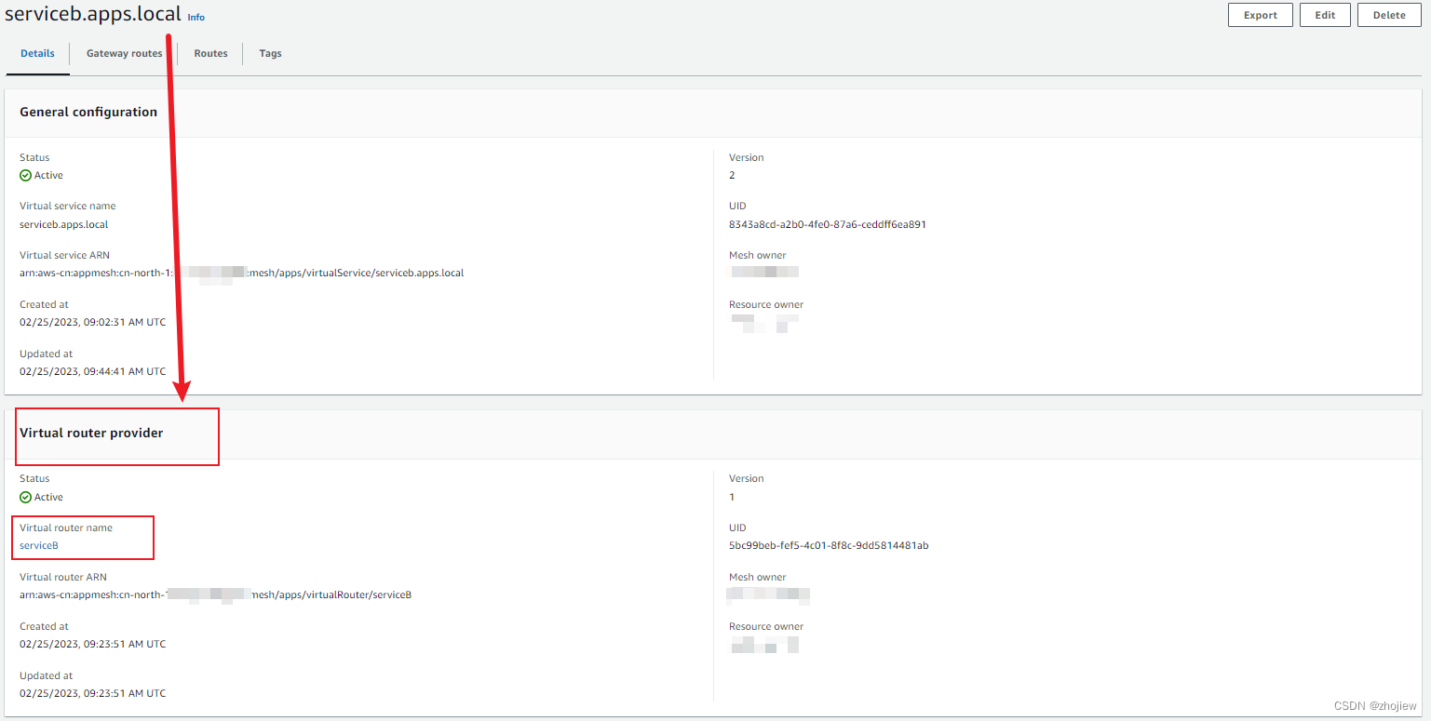The height and width of the screenshot is (721, 1431).
Task: Select the General configuration heading
Action: tap(88, 112)
